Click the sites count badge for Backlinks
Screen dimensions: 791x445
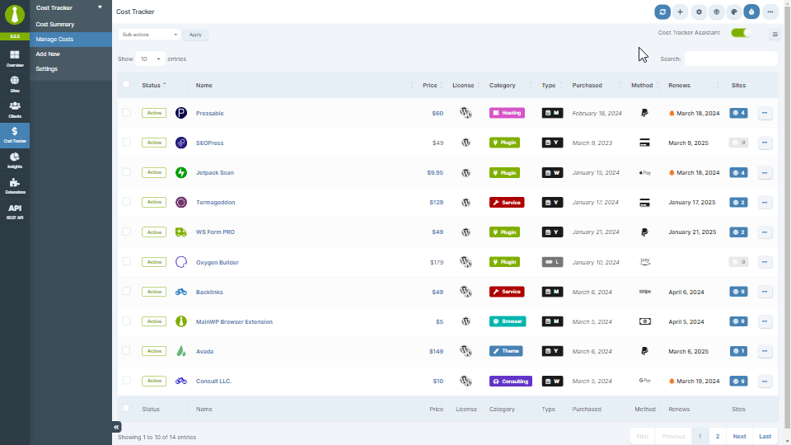pos(738,292)
